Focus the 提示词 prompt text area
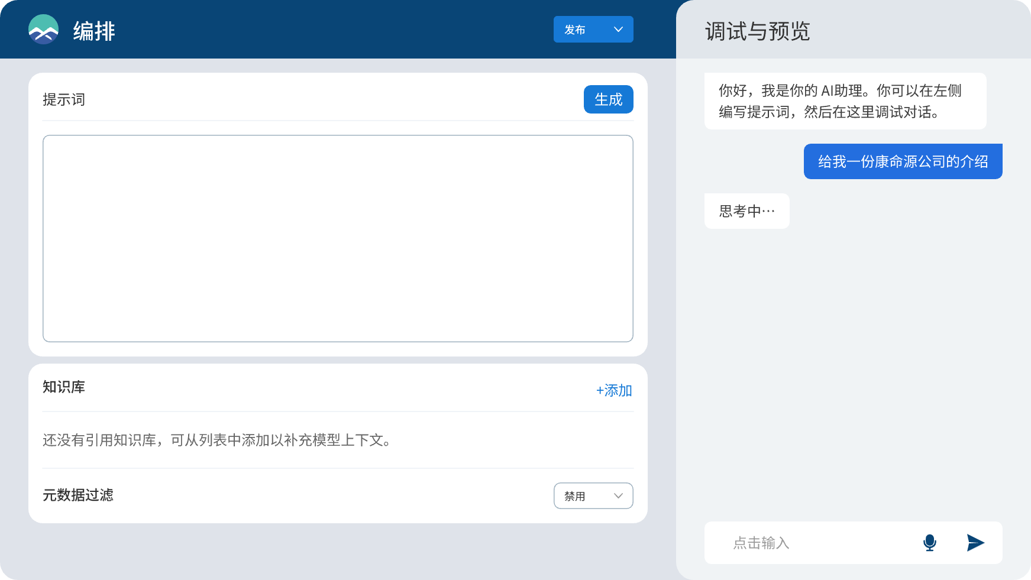 click(338, 238)
